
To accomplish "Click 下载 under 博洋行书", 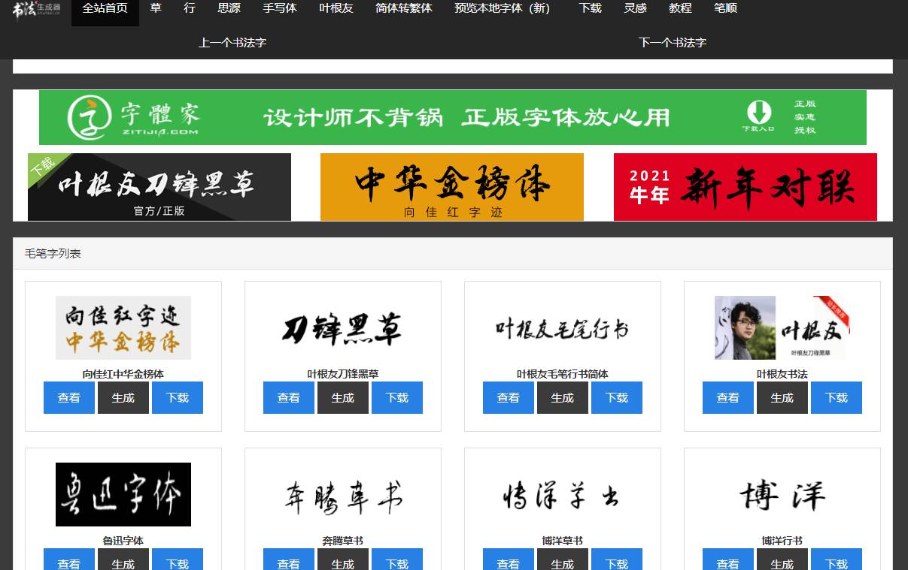I will (x=837, y=559).
